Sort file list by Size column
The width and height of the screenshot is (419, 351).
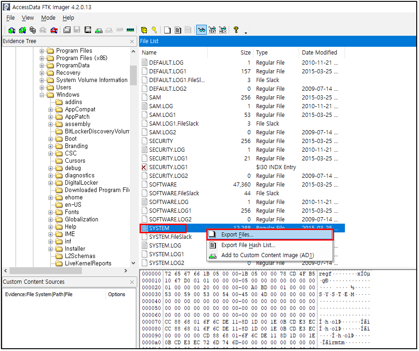231,53
